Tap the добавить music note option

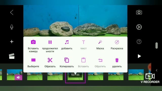[x=67, y=45]
